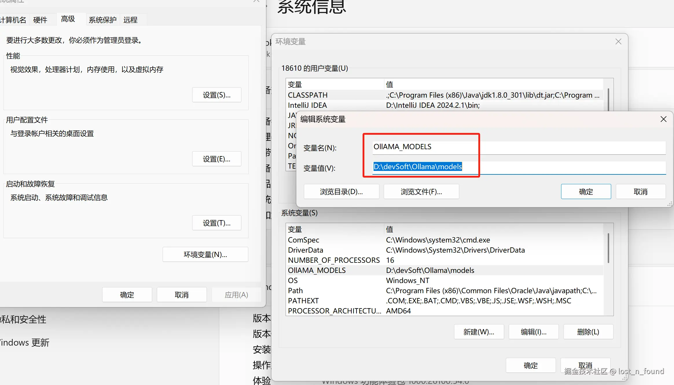This screenshot has width=674, height=385.
Task: Open startup recovery 设置(T)... button
Action: 216,223
